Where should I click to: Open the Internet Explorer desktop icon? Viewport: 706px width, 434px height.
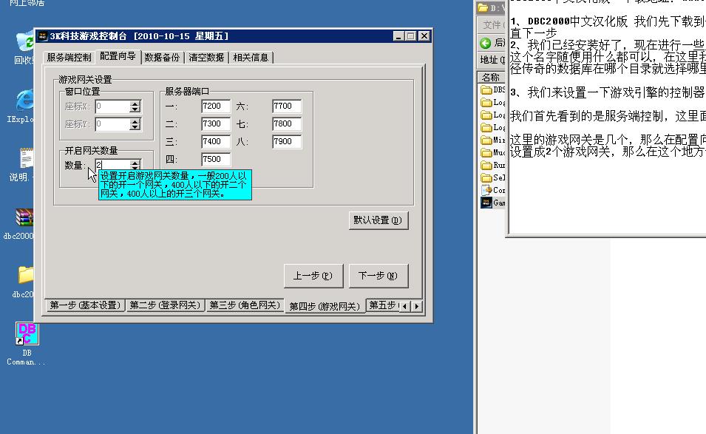click(24, 100)
